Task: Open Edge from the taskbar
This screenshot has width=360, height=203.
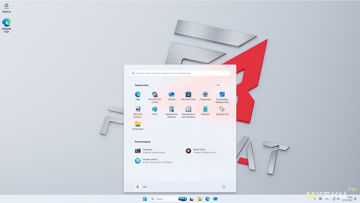Action: point(207,199)
